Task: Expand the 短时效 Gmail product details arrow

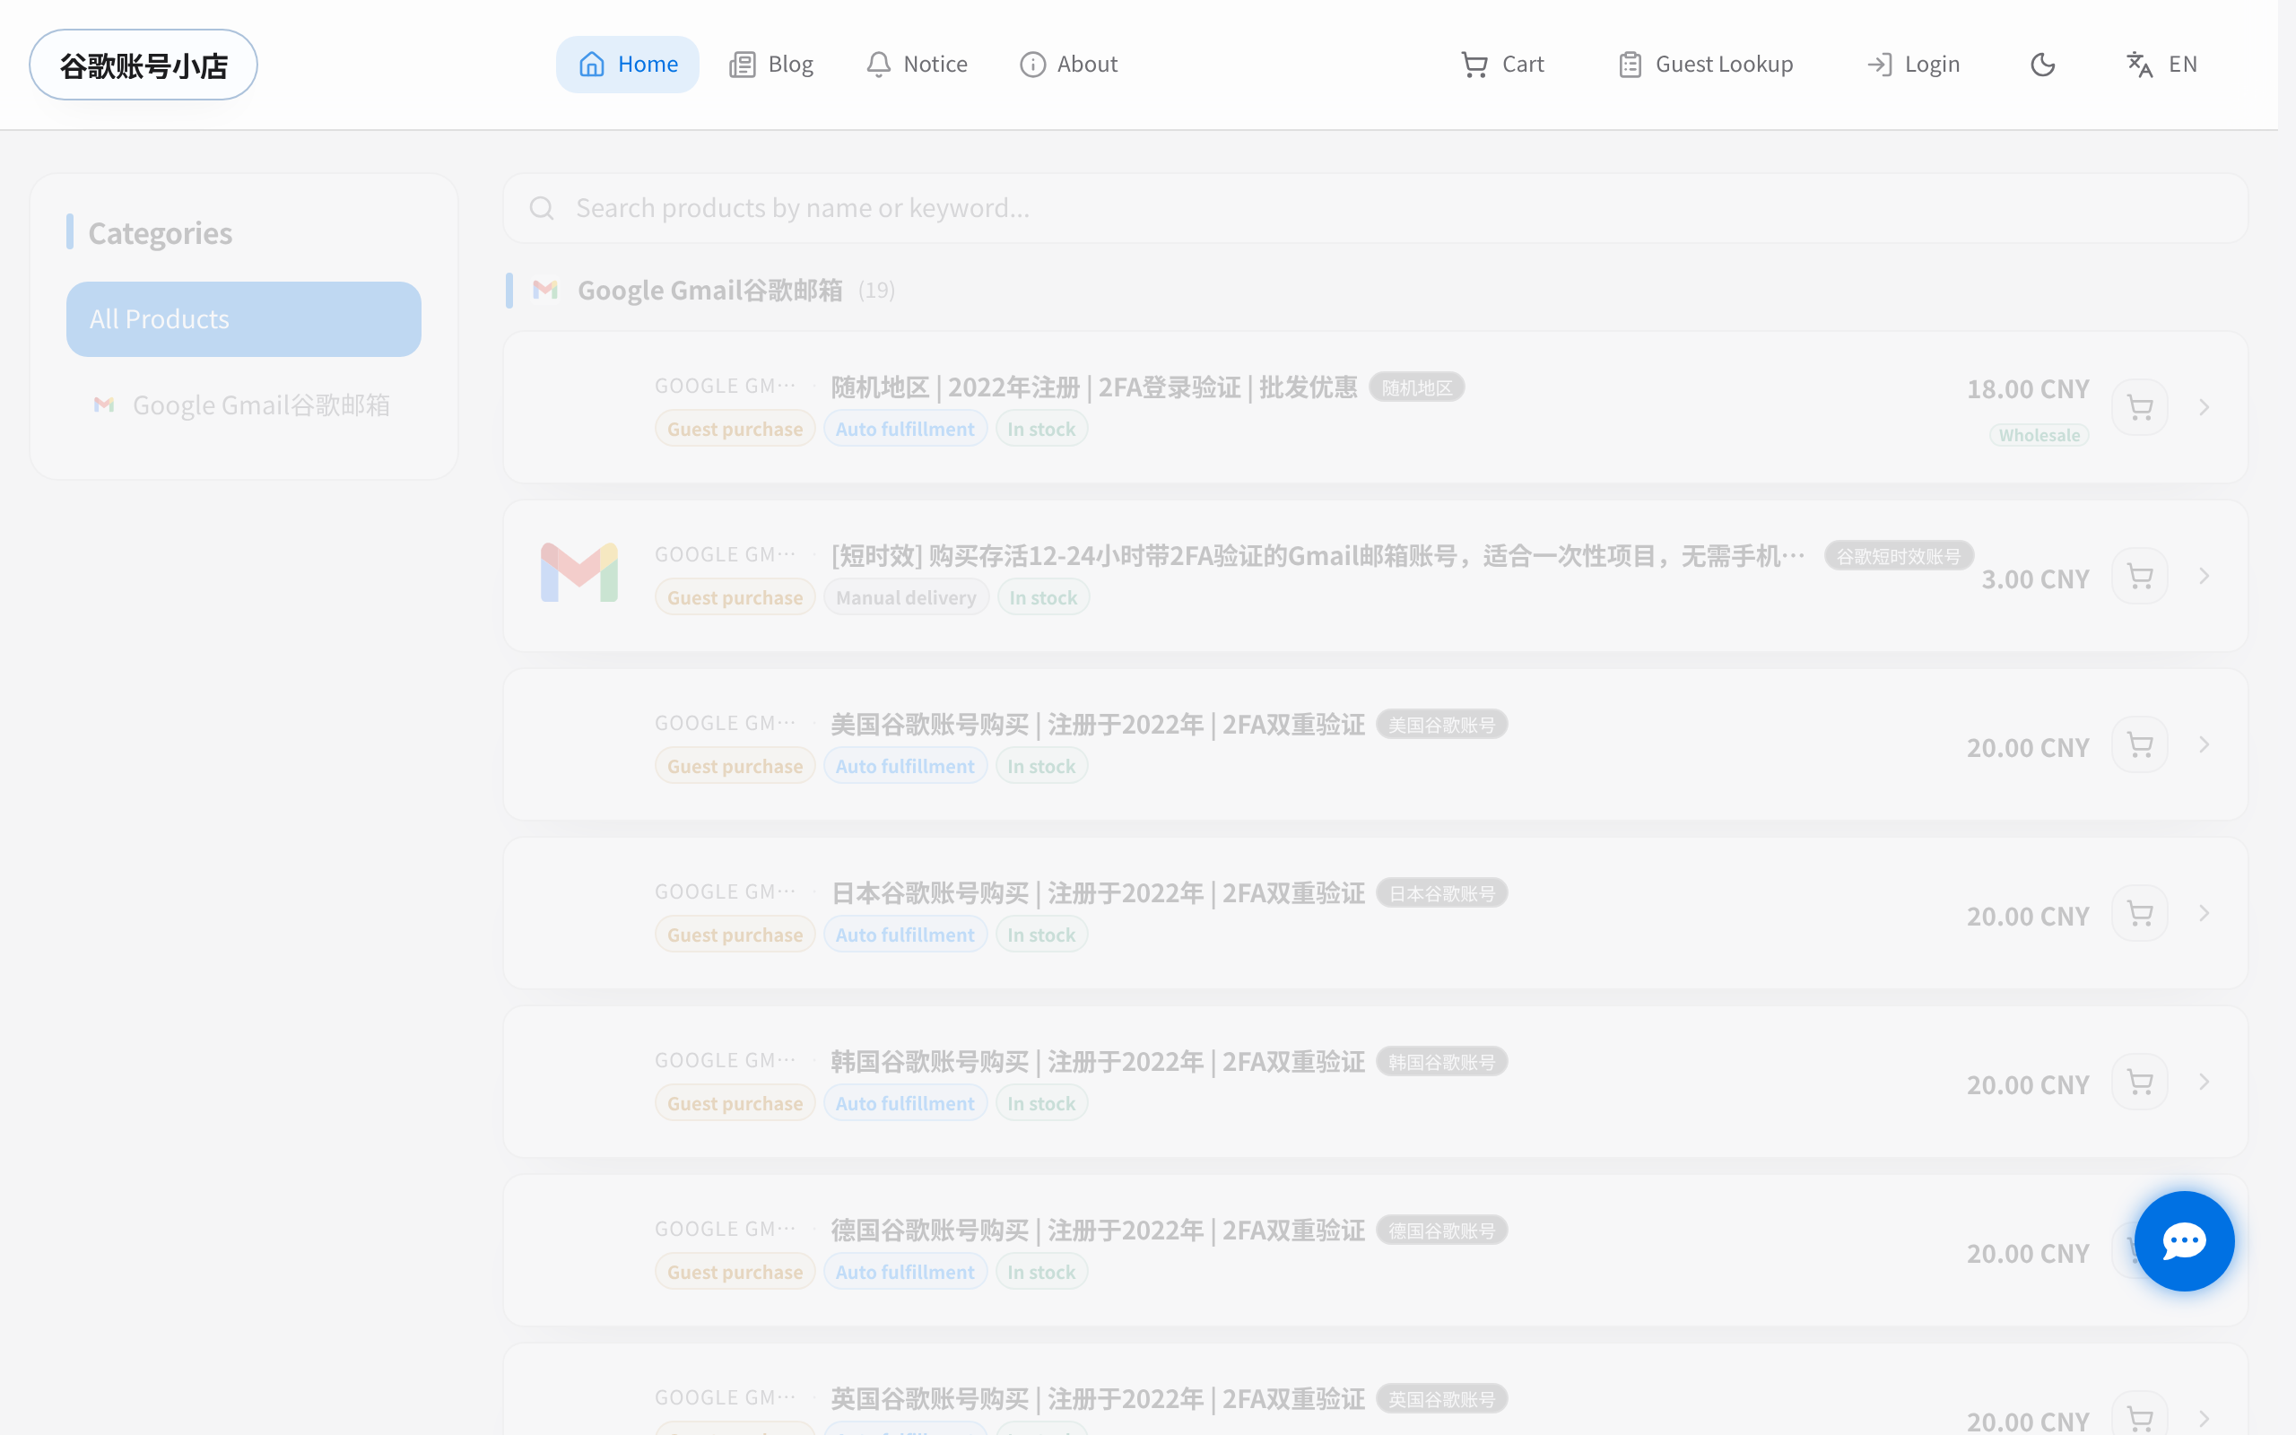Action: (x=2204, y=576)
